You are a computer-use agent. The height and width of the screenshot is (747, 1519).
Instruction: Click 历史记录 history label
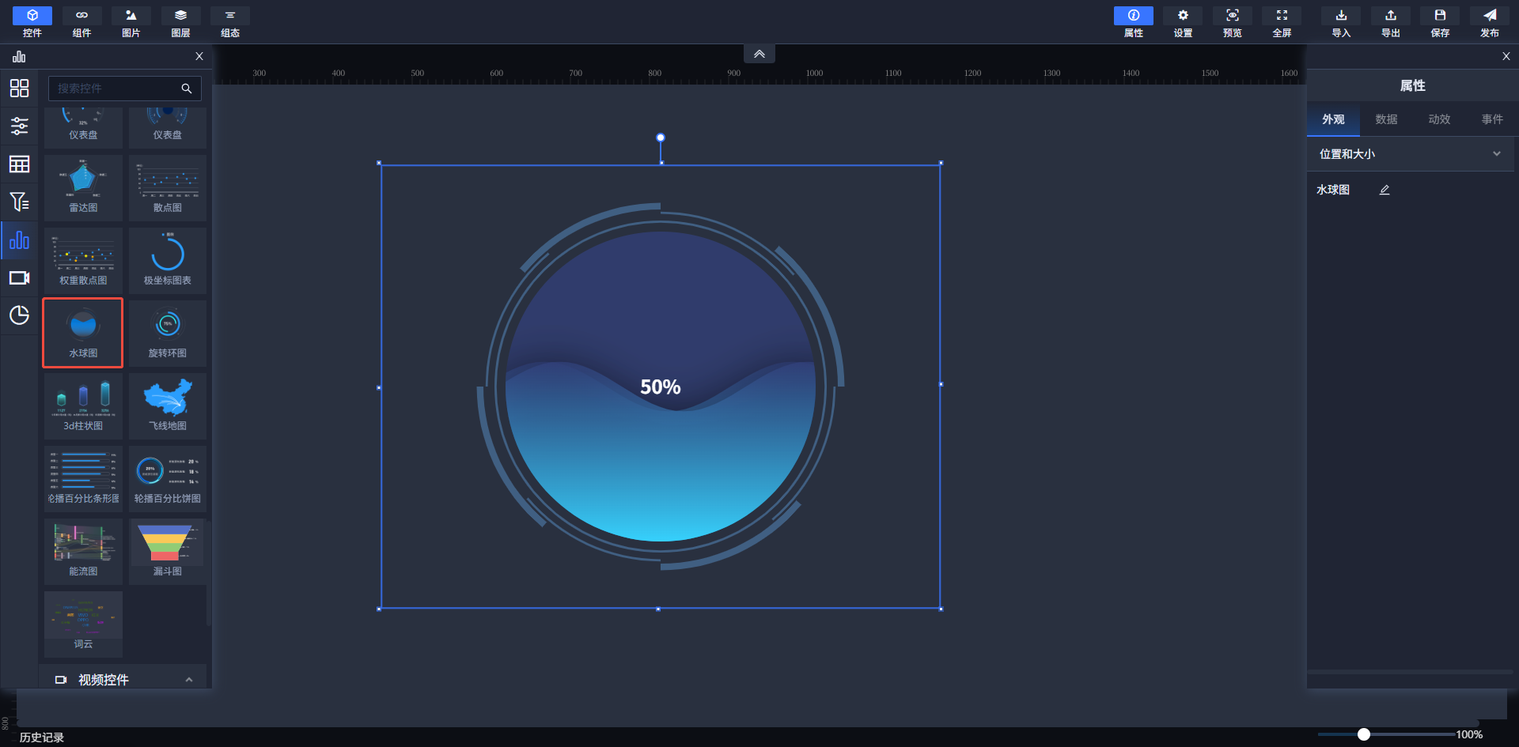click(x=42, y=737)
